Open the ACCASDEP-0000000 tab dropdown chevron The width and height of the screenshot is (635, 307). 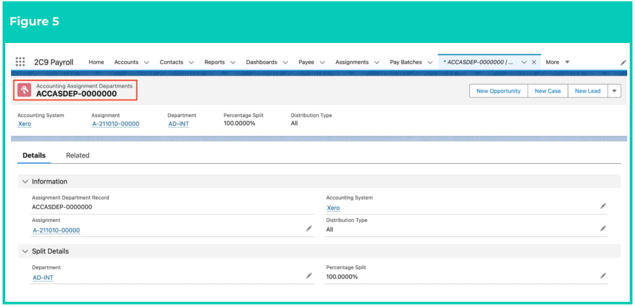[524, 62]
